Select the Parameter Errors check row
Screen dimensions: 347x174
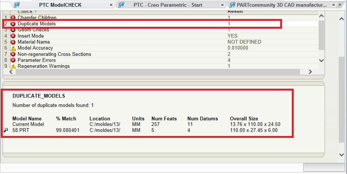[x=161, y=60]
